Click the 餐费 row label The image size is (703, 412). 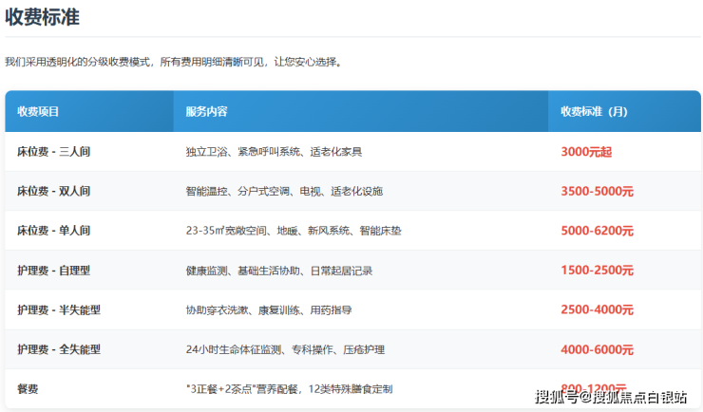tap(28, 389)
